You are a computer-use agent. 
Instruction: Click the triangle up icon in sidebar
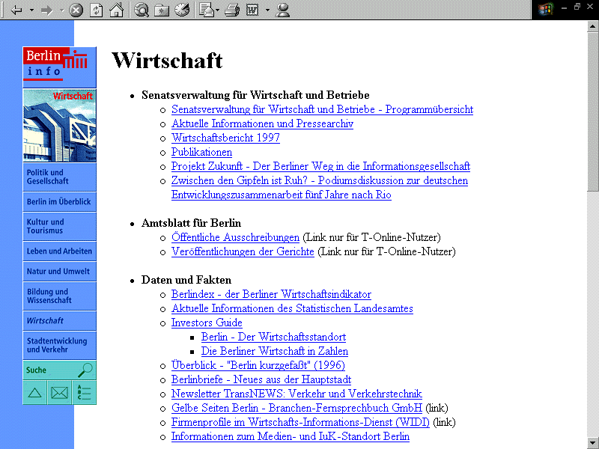34,392
